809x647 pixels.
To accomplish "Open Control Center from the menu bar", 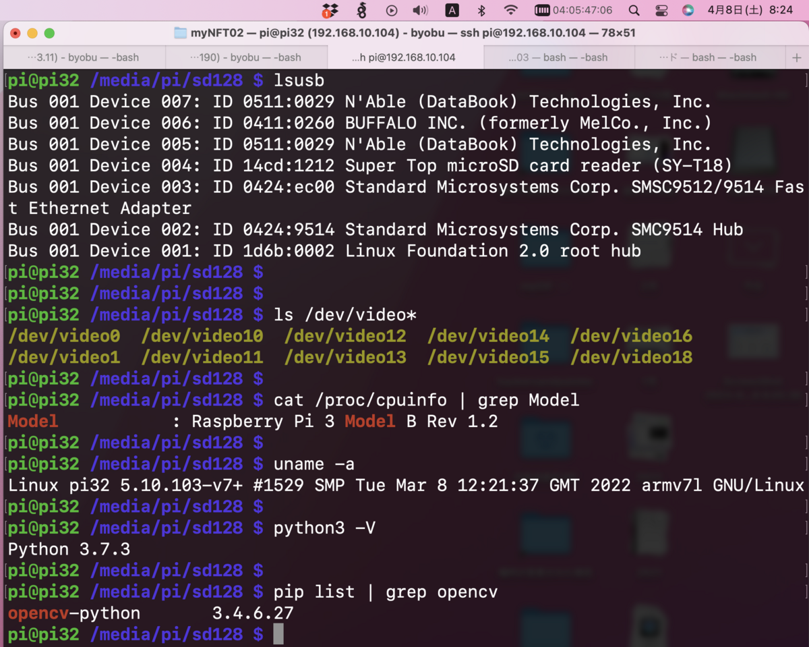I will pos(662,11).
